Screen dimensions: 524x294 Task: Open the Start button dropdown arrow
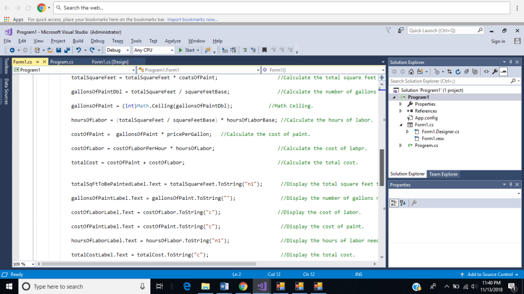[x=198, y=51]
